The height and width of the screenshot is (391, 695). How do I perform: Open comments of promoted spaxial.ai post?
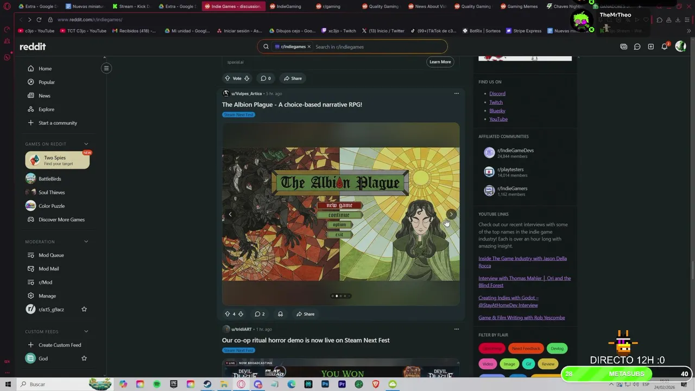click(266, 78)
